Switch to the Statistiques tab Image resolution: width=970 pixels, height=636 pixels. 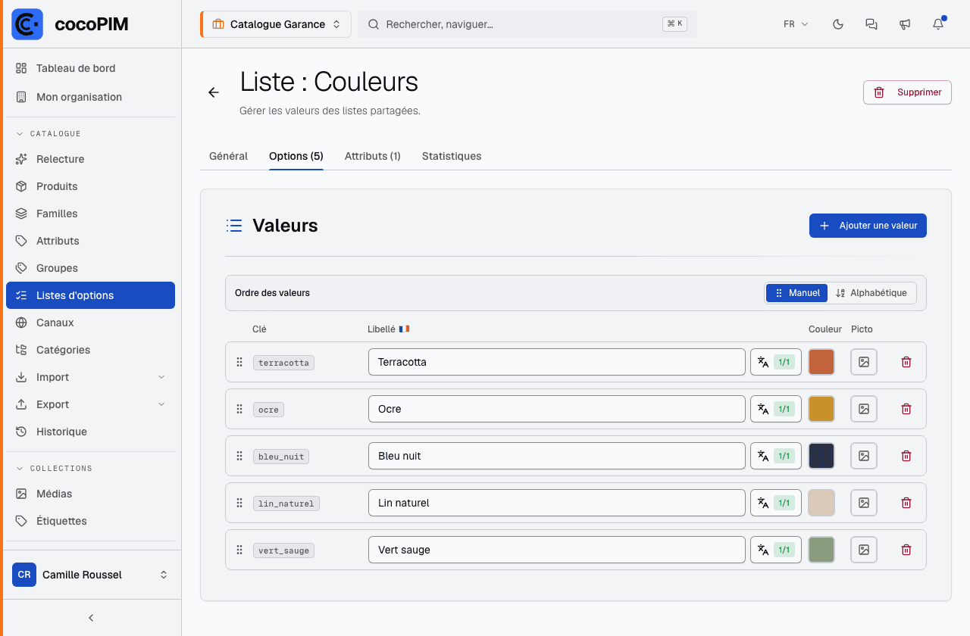452,156
